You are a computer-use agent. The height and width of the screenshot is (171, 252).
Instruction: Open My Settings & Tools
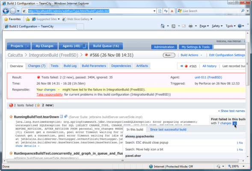click(x=196, y=47)
